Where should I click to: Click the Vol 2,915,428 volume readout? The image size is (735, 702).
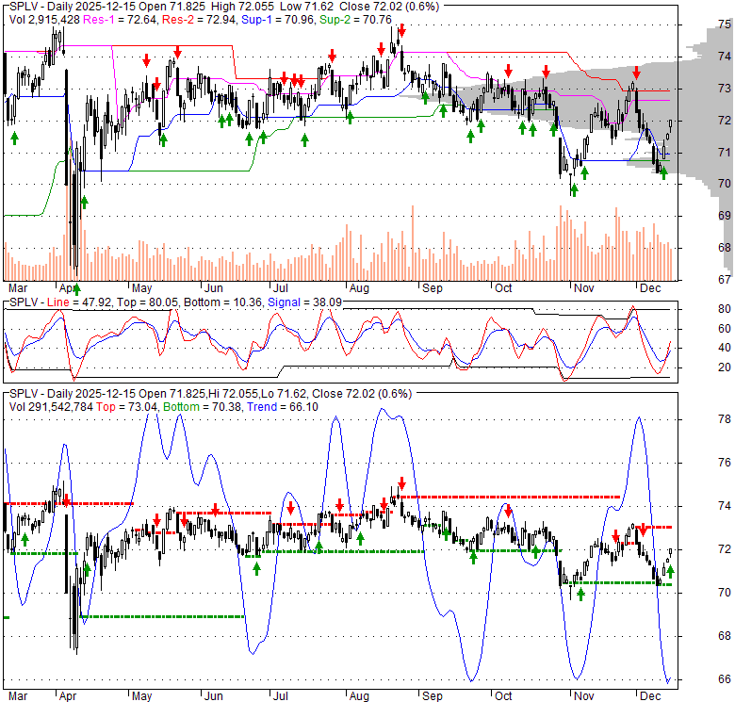tap(45, 20)
